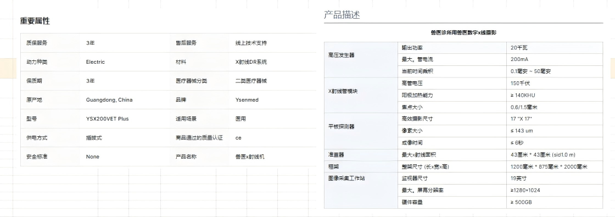This screenshot has width=615, height=217.
Task: Click the 20千瓦 value
Action: pos(519,47)
